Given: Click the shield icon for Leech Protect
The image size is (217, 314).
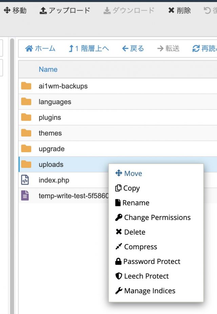Looking at the screenshot, I should 119,276.
